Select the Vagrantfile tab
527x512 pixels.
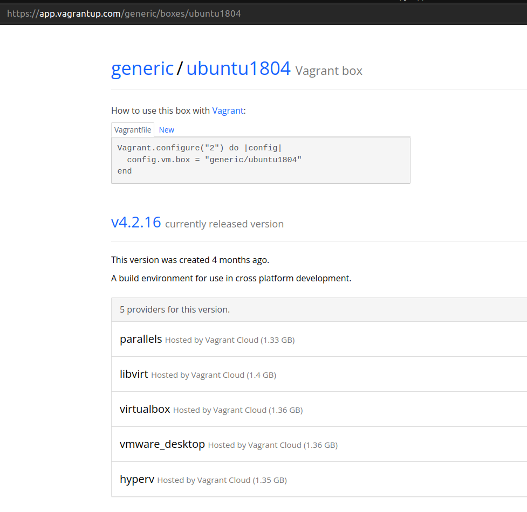(133, 130)
